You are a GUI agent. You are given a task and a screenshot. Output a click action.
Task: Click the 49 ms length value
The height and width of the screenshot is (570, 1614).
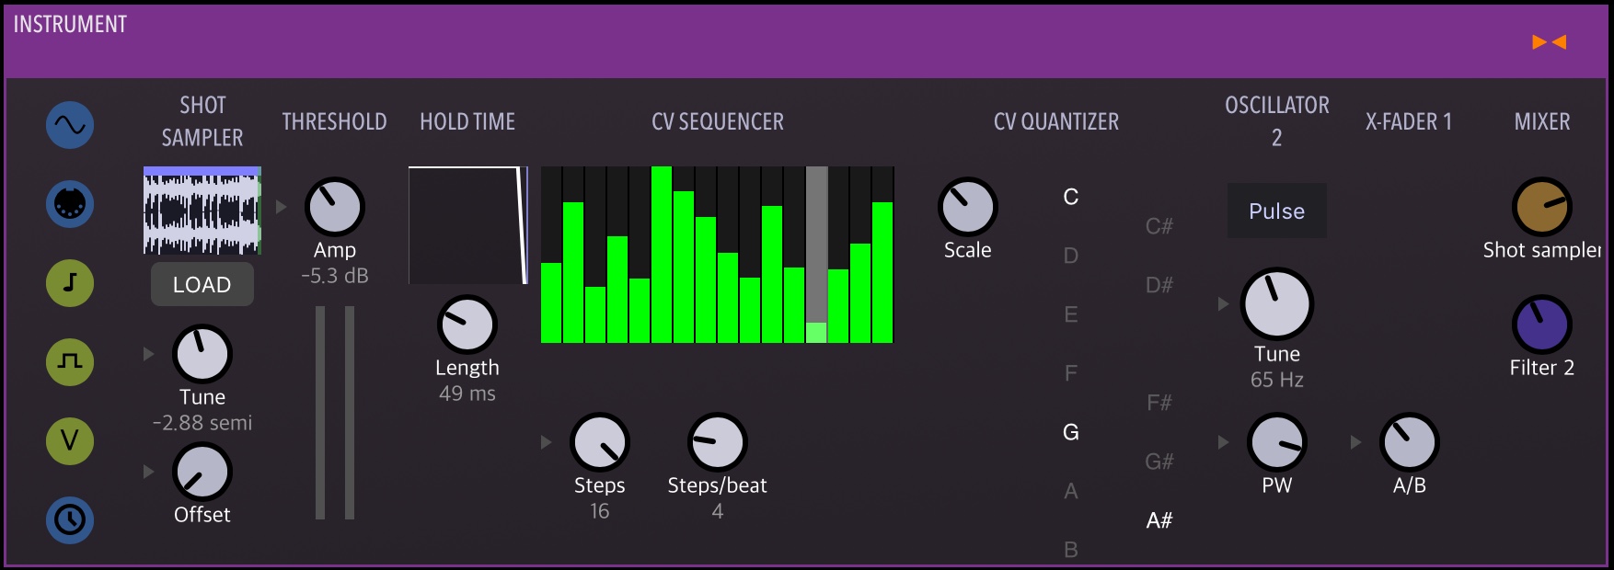[467, 393]
